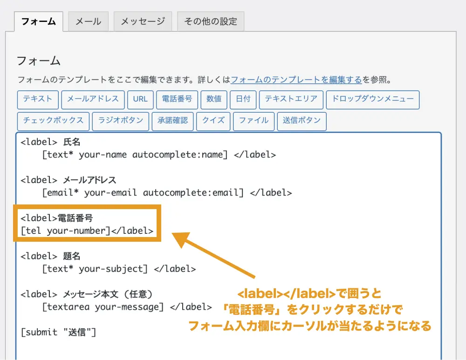This screenshot has height=360, width=466.
Task: Select the その他の設定 tab
Action: [x=210, y=21]
